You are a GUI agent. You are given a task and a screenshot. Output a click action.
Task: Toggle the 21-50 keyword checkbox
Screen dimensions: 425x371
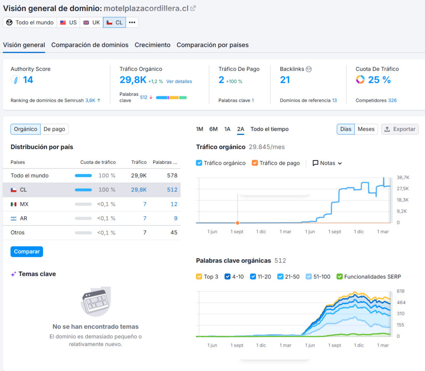click(x=280, y=277)
